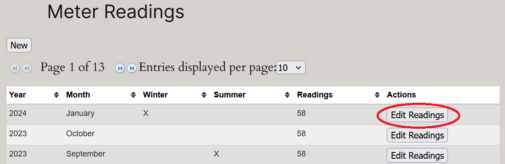Click the New button
Image resolution: width=505 pixels, height=164 pixels.
[x=19, y=45]
